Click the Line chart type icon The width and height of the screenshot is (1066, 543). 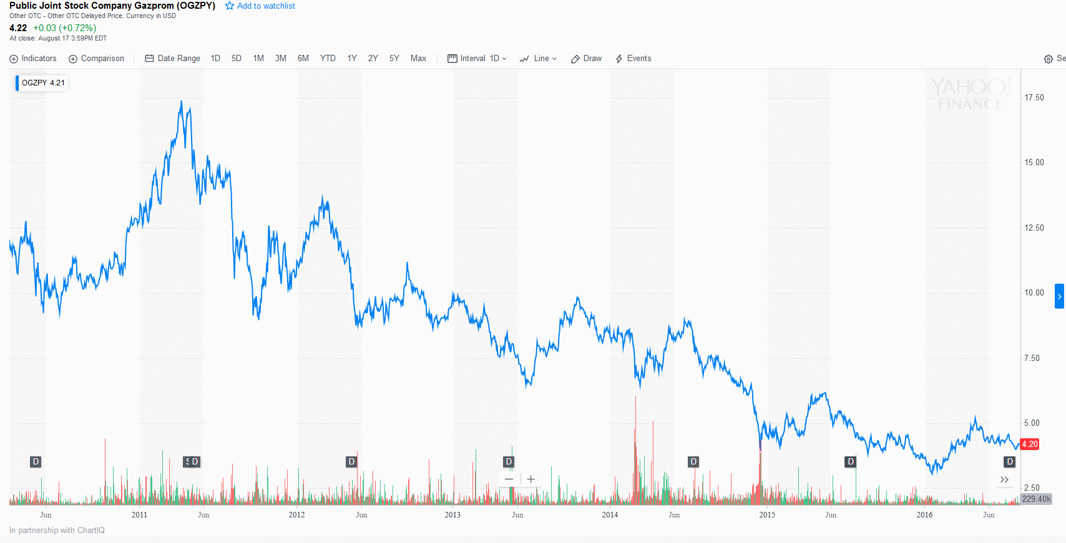coord(524,59)
